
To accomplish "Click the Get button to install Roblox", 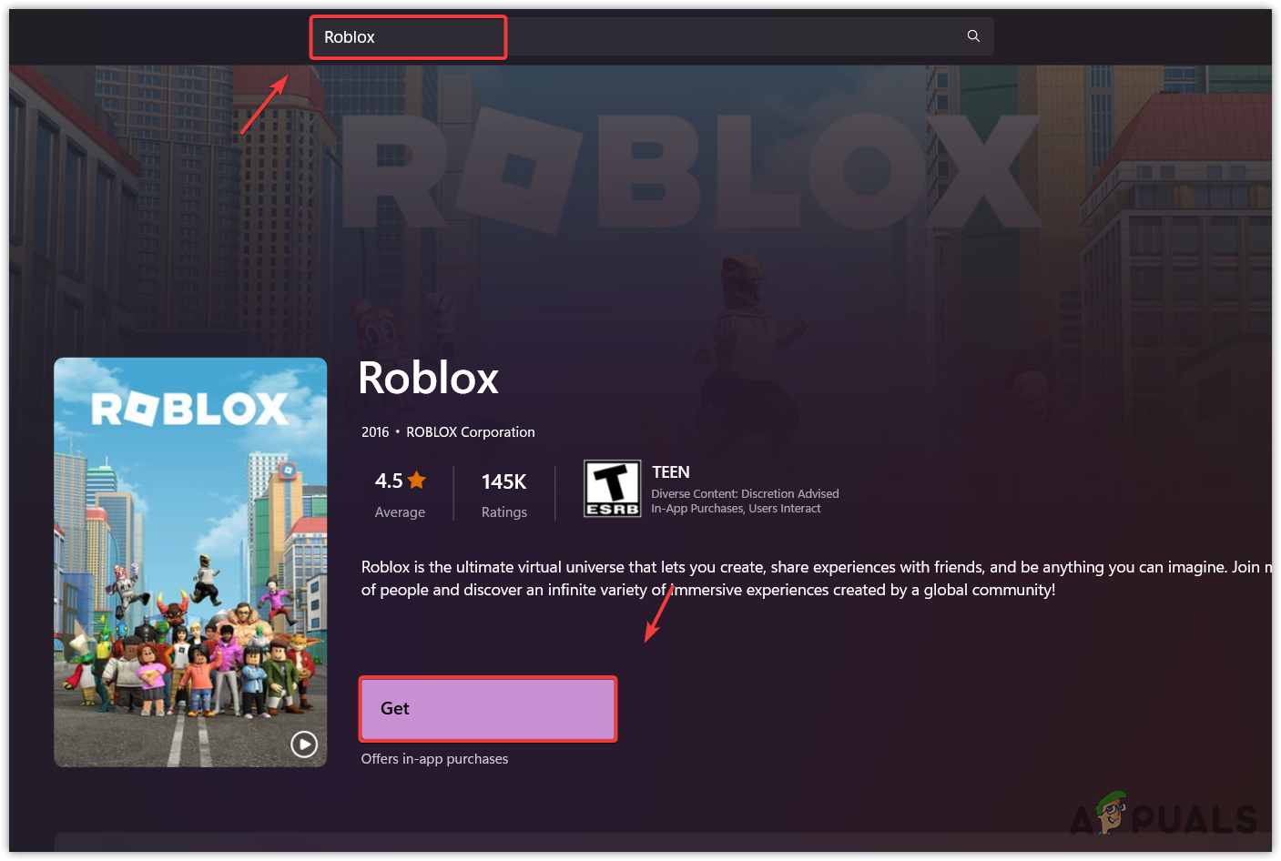I will tap(488, 709).
